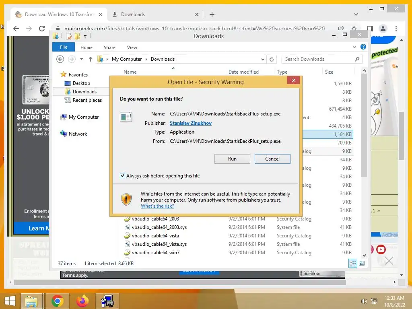Click the volume speaker tray icon
This screenshot has height=309, width=412.
tap(364, 301)
